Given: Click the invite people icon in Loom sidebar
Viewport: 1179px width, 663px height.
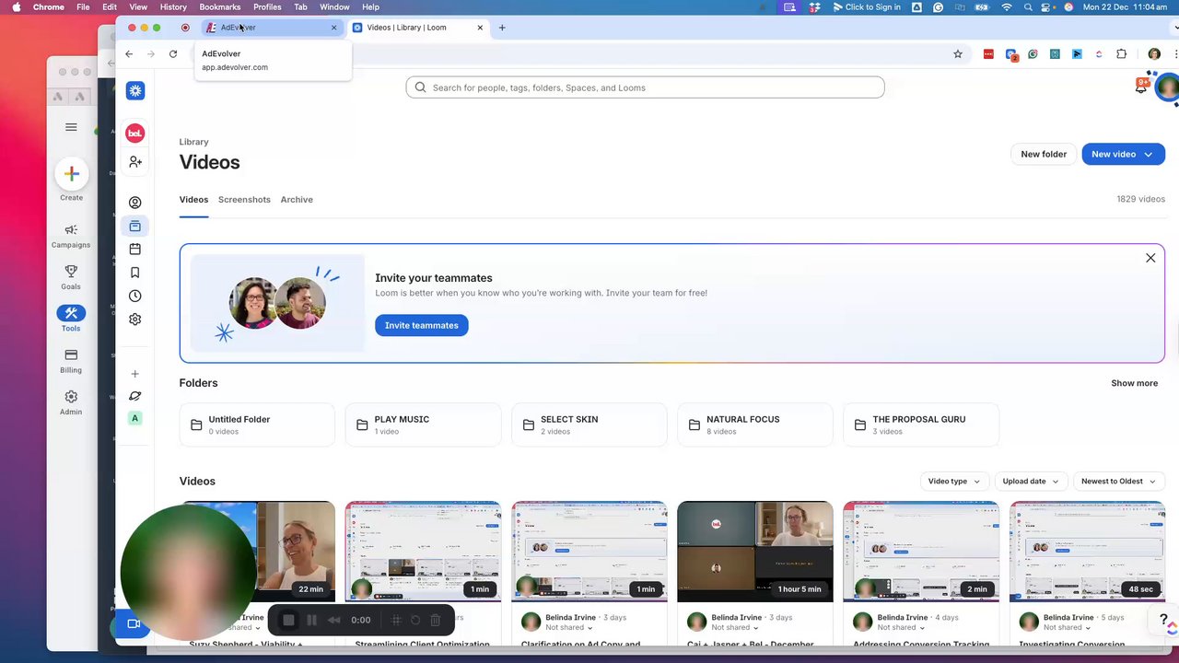Looking at the screenshot, I should point(135,162).
